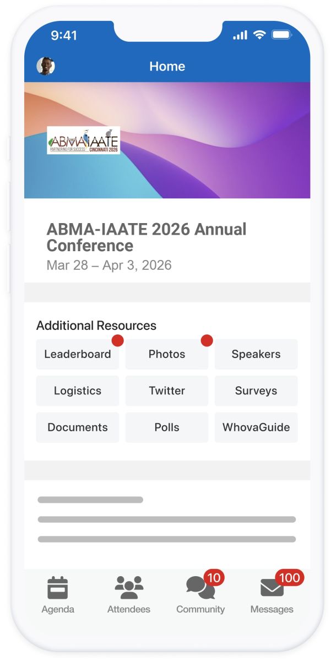This screenshot has height=661, width=331.
Task: Tap the red dot on Leaderboard
Action: pyautogui.click(x=117, y=340)
